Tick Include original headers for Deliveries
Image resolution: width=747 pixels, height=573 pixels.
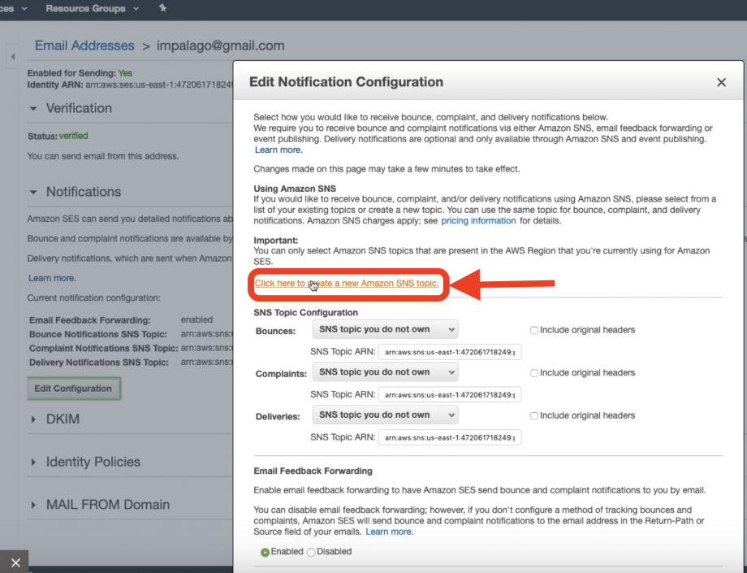534,415
